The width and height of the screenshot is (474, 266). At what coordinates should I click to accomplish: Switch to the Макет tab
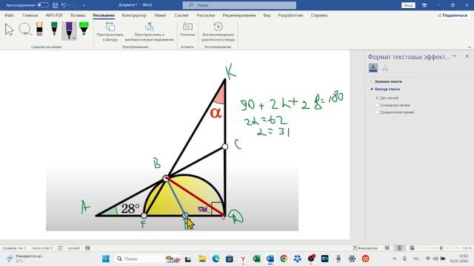[x=160, y=15]
